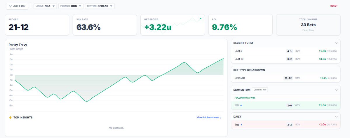Click the Parlay Travy chart title
Viewport: 350px width, 138px height.
pos(18,45)
